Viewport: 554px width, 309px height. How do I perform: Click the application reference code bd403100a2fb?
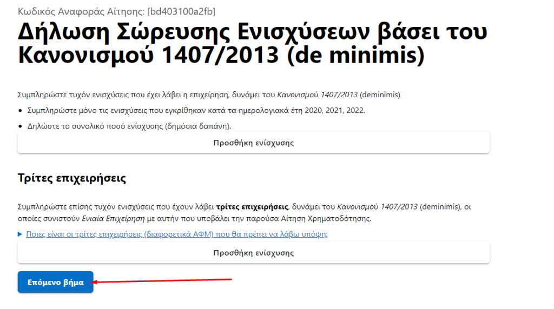[x=181, y=11]
